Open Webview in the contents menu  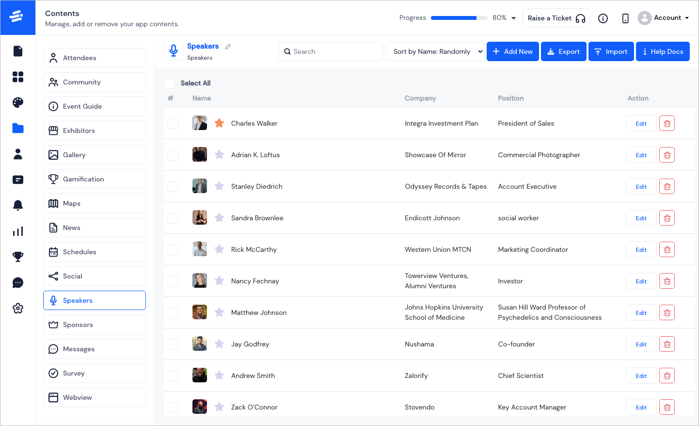click(x=95, y=397)
